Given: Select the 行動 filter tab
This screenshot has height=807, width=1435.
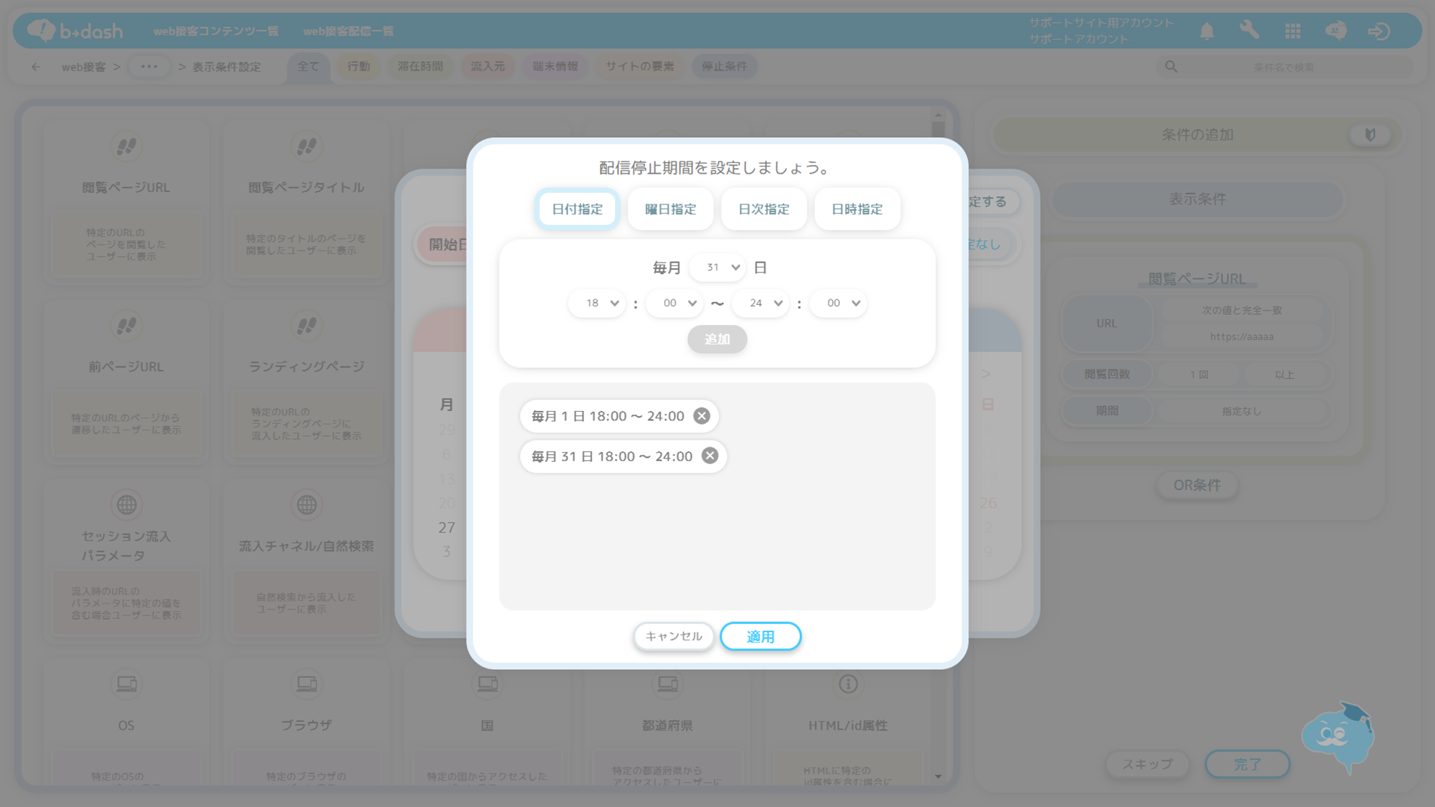Looking at the screenshot, I should click(359, 67).
